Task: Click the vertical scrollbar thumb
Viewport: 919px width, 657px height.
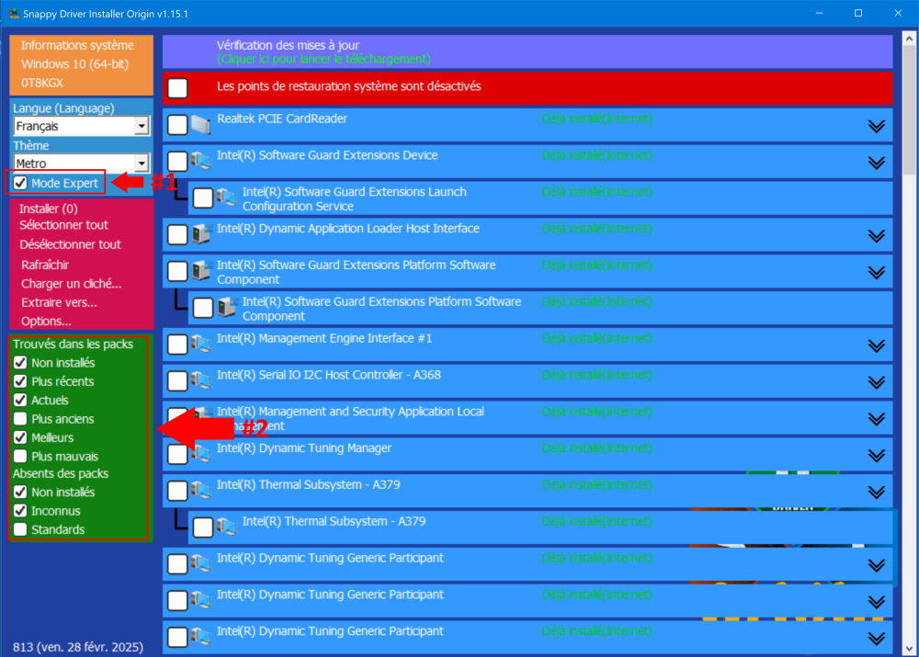Action: tap(909, 110)
